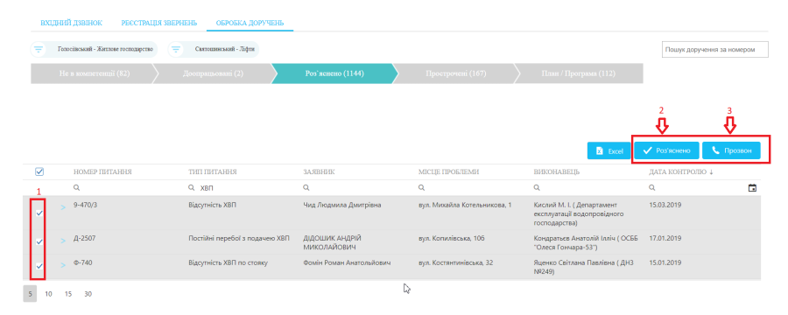Click search icon under ВИКОНАВЕЦЬ
The image size is (788, 315).
click(x=537, y=187)
